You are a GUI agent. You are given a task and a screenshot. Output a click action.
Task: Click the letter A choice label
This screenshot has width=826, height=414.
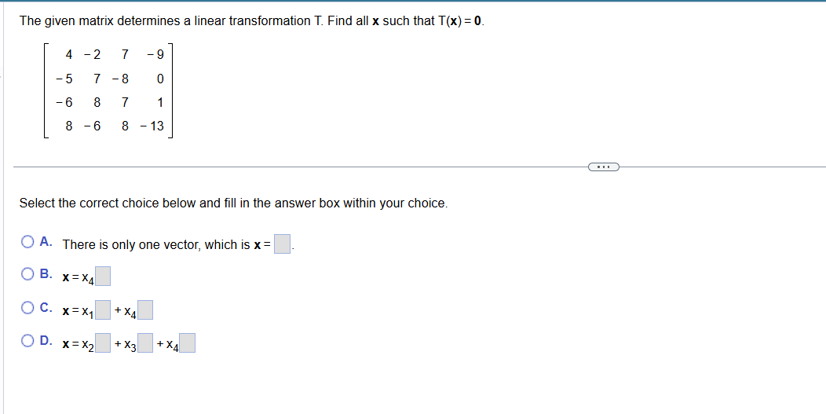pyautogui.click(x=46, y=243)
